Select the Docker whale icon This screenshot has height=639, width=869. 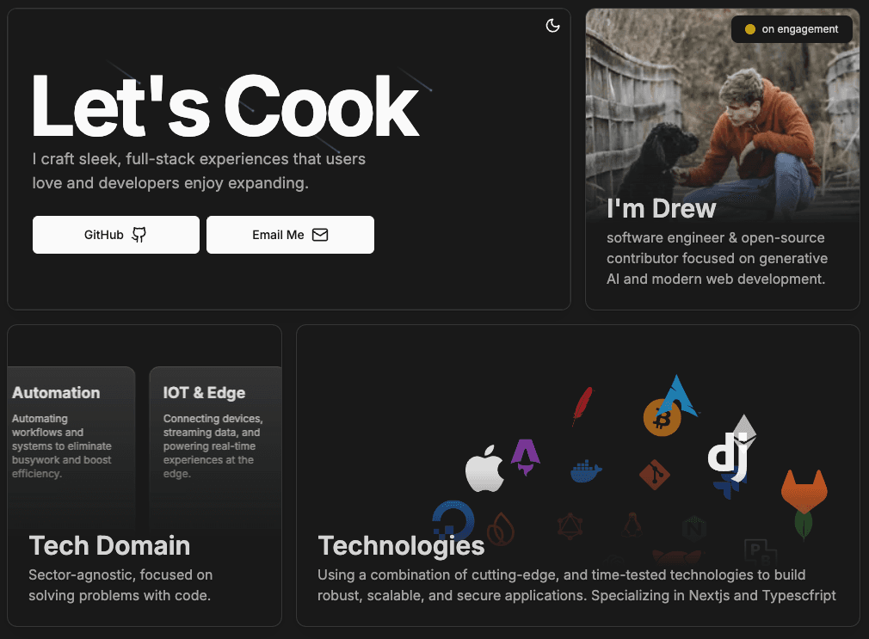point(586,471)
